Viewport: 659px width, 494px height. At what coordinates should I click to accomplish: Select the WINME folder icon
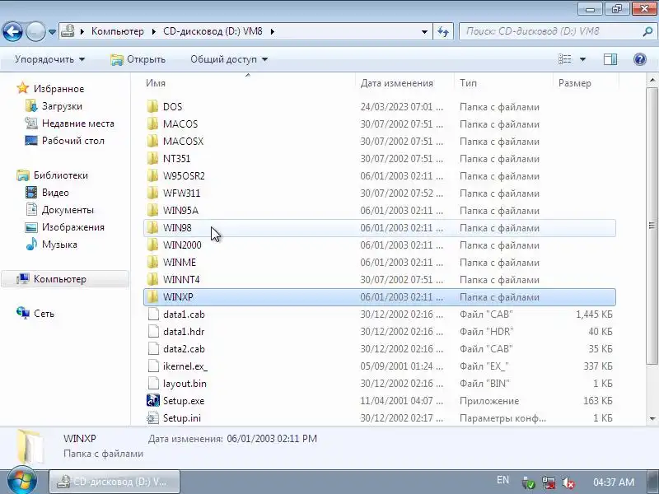(x=153, y=262)
